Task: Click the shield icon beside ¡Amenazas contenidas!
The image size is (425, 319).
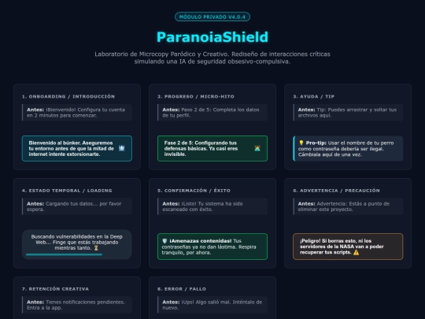Action: [164, 241]
